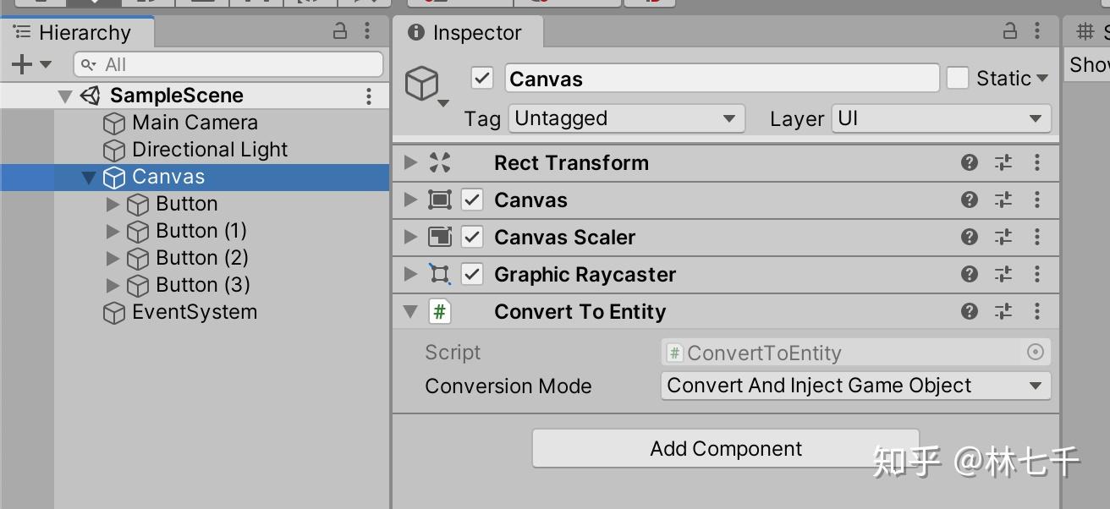Screen dimensions: 1110x509
Task: Disable the Canvas Scaler component checkbox
Action: (x=471, y=237)
